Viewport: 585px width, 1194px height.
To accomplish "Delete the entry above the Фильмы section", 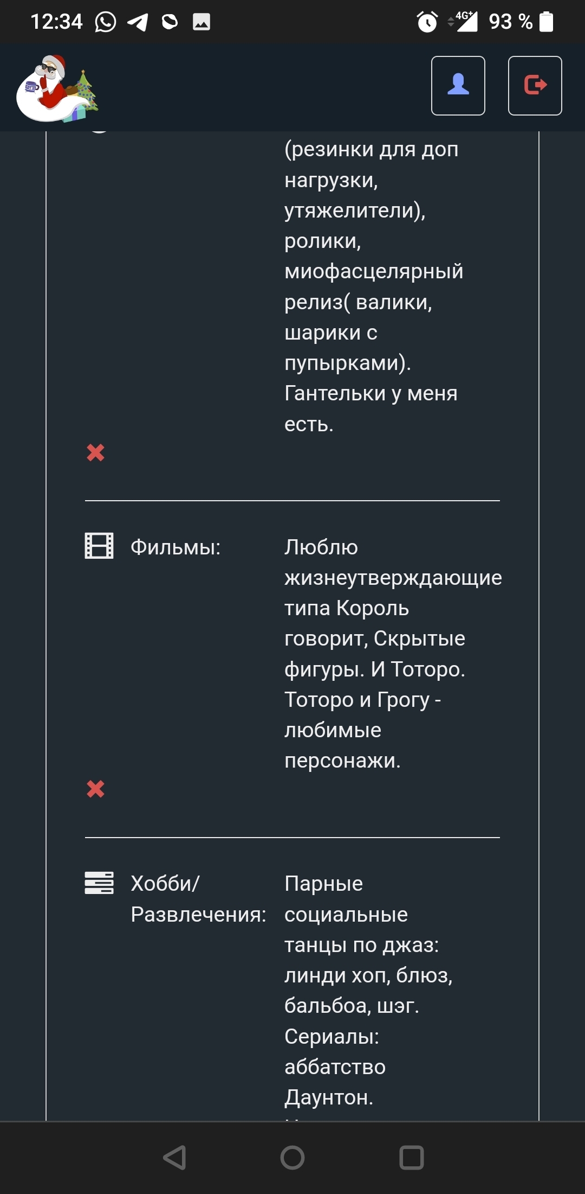I will pos(95,452).
